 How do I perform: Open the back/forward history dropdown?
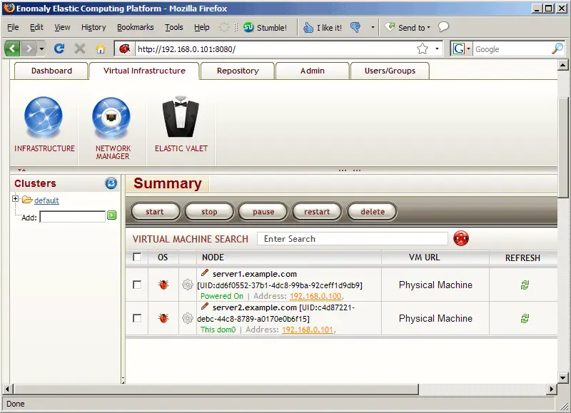point(42,49)
